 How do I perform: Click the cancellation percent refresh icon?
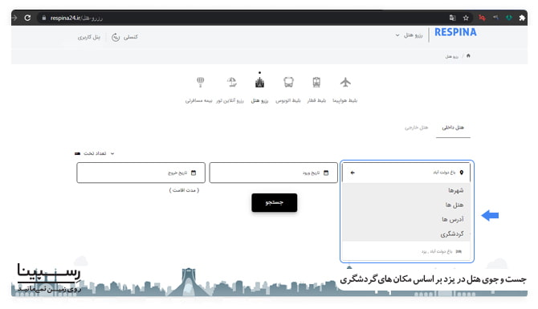pos(116,37)
